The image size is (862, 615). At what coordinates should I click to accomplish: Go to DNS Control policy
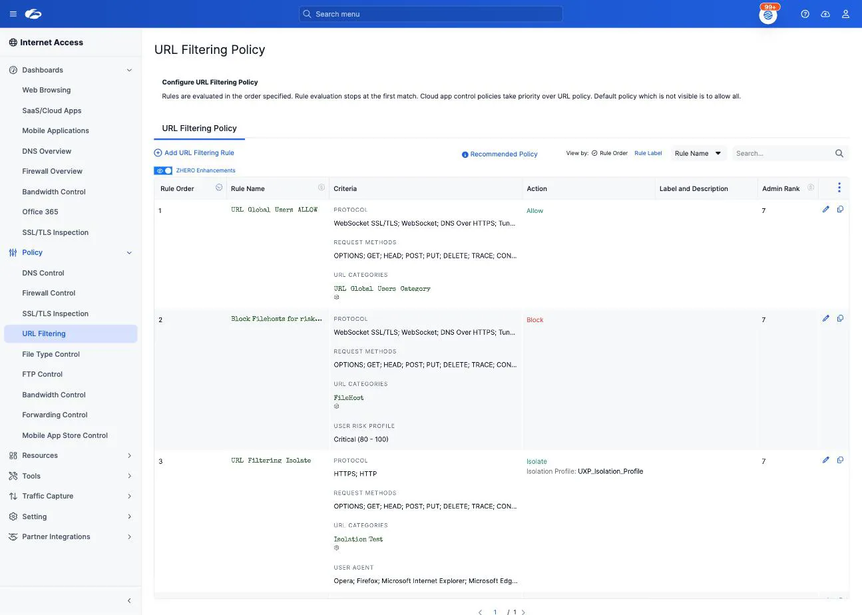[43, 273]
